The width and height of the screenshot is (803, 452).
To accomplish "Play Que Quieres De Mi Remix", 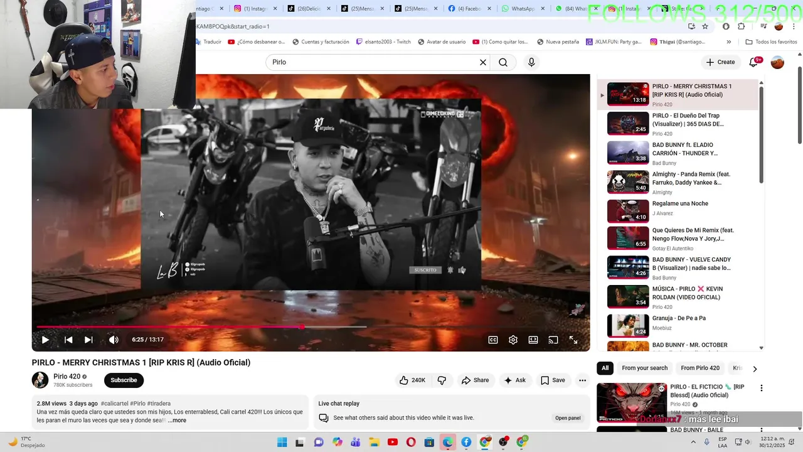I will tap(678, 239).
